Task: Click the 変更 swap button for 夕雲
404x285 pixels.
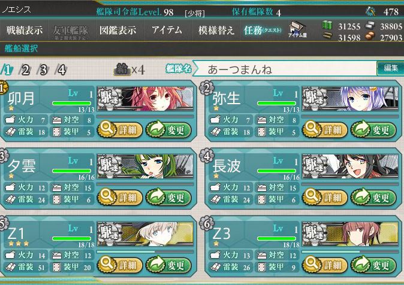Action: click(x=168, y=197)
